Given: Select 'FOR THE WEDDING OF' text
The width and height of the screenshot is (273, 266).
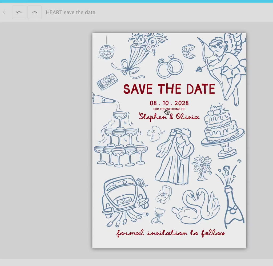Looking at the screenshot, I should 169,109.
